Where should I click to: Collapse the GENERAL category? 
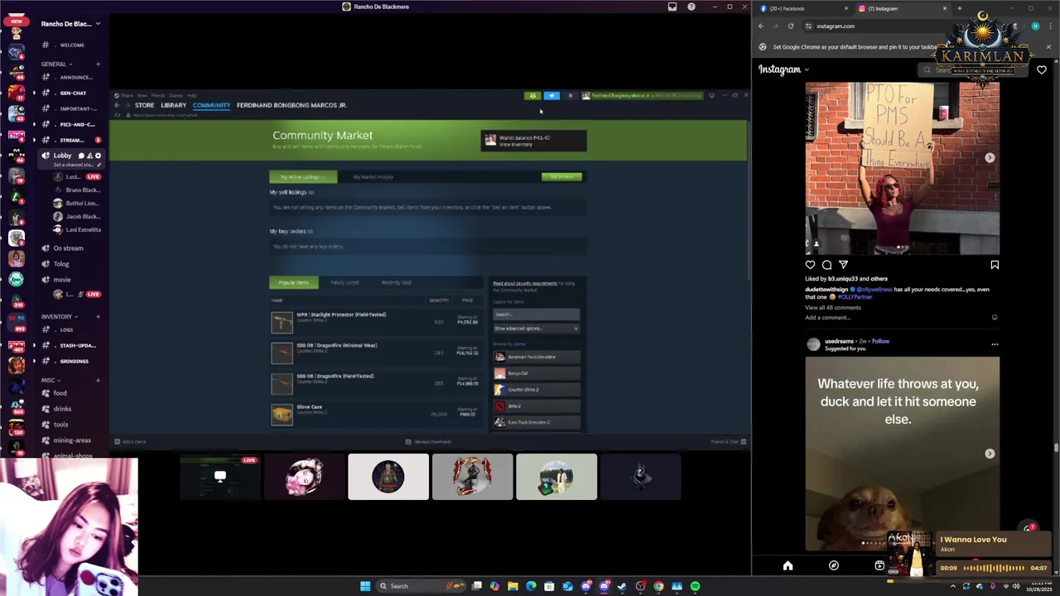tap(56, 64)
